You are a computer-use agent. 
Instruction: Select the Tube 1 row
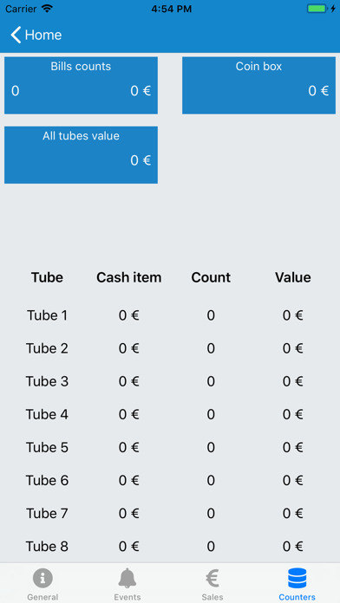[x=170, y=315]
